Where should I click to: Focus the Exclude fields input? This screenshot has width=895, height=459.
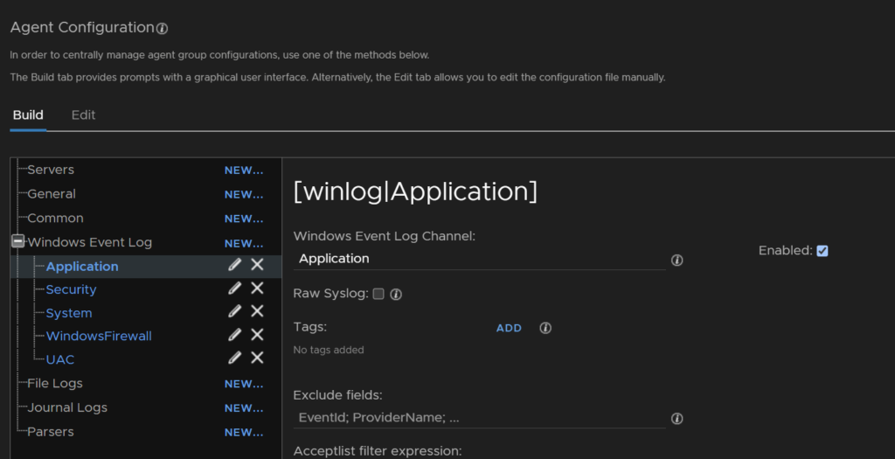pyautogui.click(x=480, y=417)
